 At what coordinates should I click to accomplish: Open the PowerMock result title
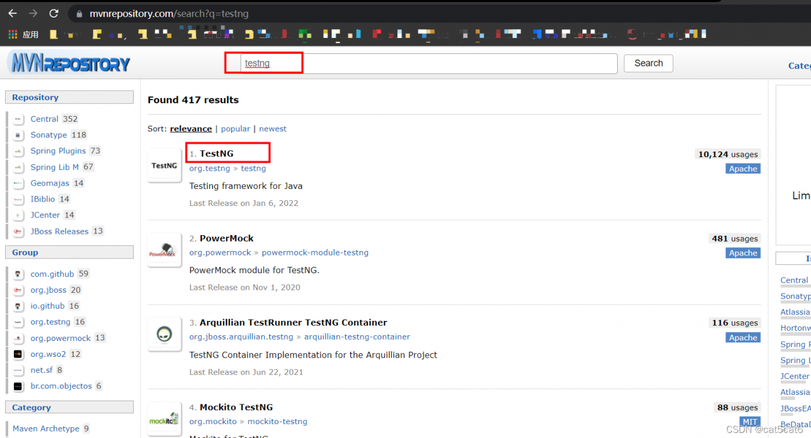[x=226, y=238]
